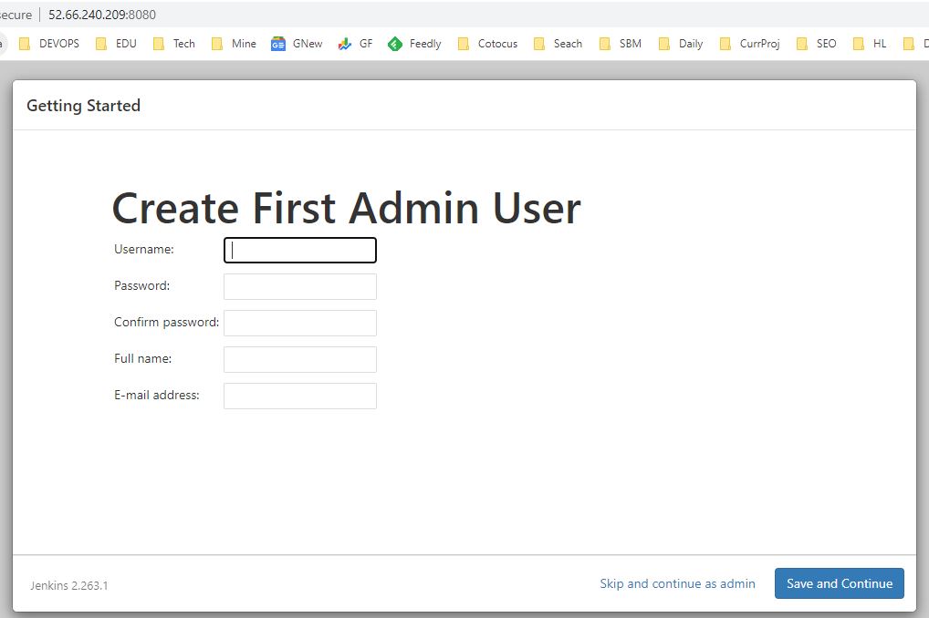This screenshot has width=929, height=618.
Task: Focus the Username input field
Action: pos(300,250)
